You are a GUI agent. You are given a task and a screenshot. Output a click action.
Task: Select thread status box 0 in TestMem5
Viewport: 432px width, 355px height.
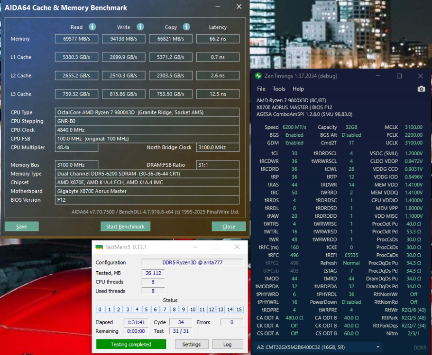(x=100, y=310)
